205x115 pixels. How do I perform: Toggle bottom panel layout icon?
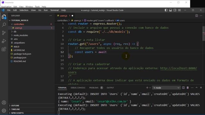tap(170, 10)
